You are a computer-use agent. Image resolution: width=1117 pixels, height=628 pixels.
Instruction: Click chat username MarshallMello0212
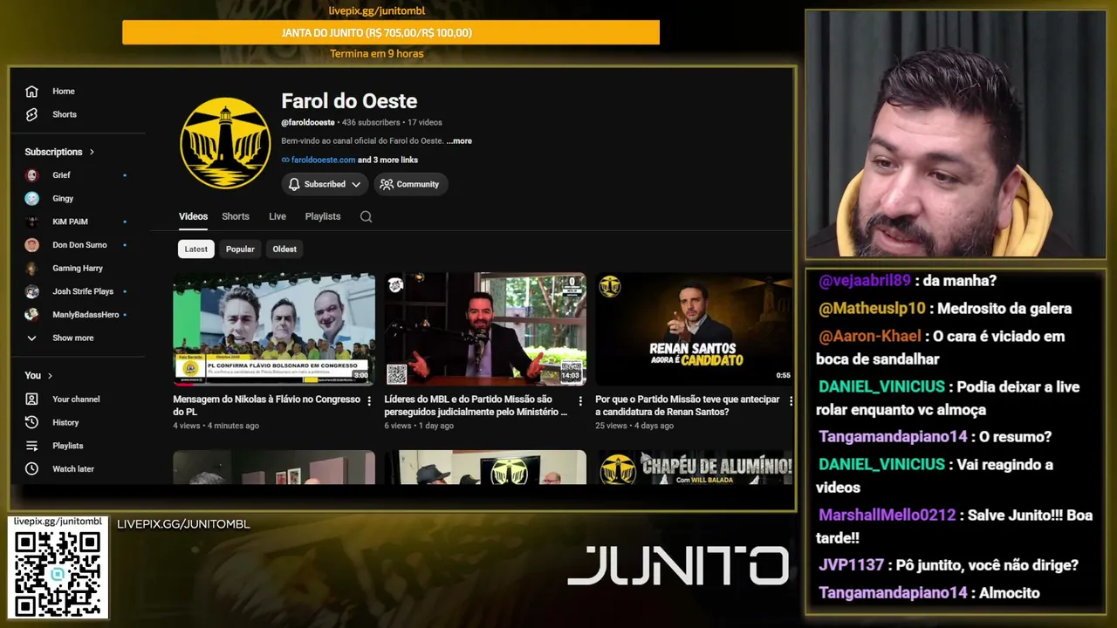pyautogui.click(x=887, y=515)
